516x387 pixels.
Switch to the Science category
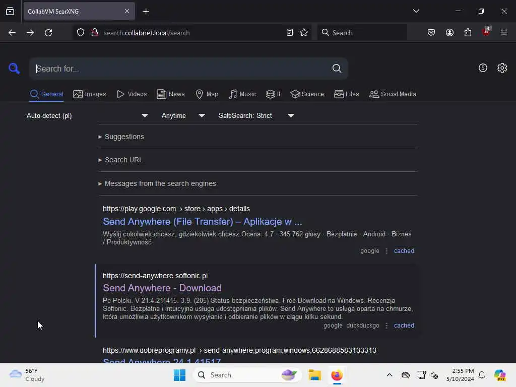point(307,94)
